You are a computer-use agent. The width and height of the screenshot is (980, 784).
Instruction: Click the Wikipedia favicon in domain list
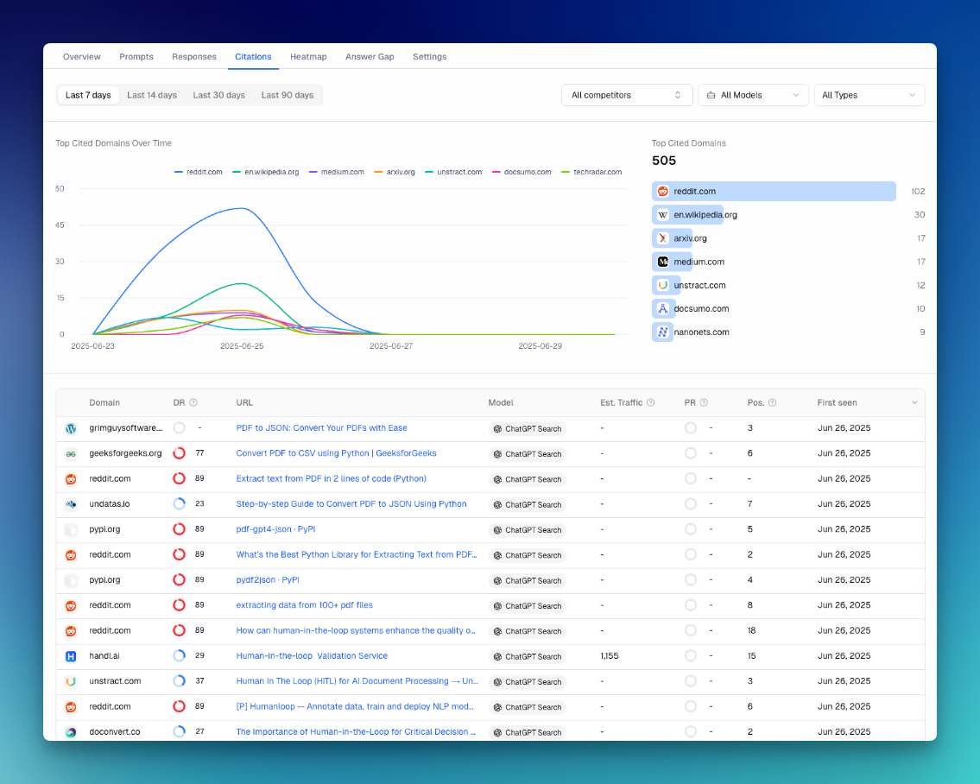pyautogui.click(x=662, y=214)
